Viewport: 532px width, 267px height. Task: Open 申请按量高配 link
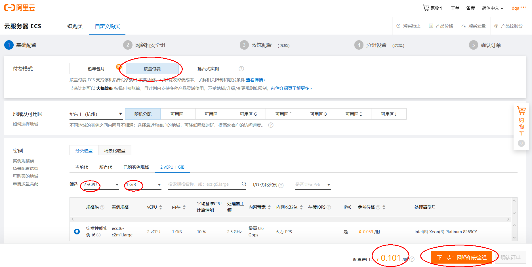26,184
